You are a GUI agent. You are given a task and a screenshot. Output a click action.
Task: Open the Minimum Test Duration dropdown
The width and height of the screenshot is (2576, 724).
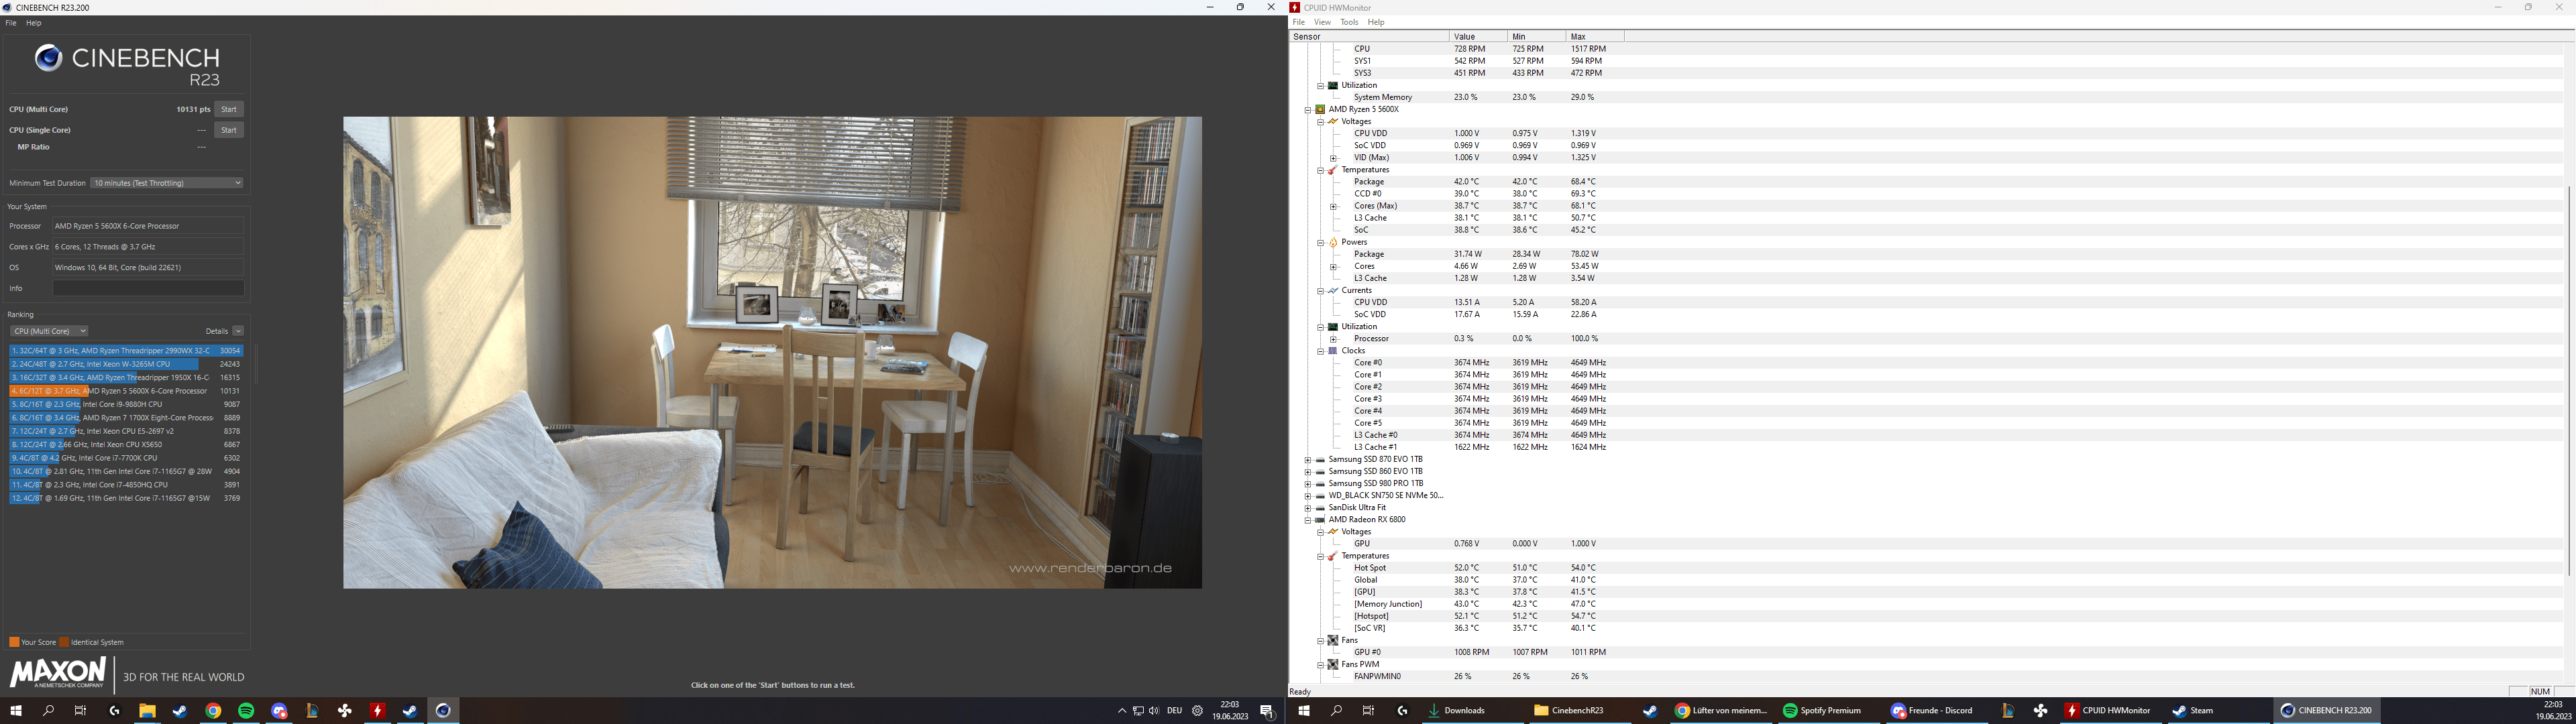[x=167, y=183]
